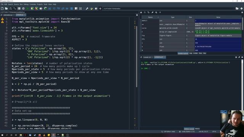Run current cell toolbar icon

click(x=32, y=8)
